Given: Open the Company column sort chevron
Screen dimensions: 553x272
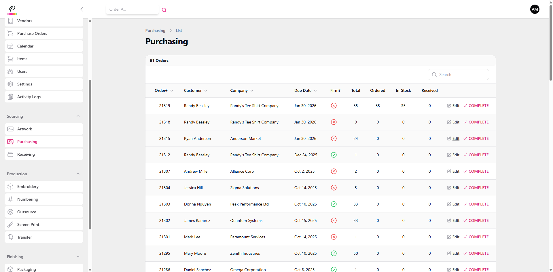Looking at the screenshot, I should click(252, 91).
